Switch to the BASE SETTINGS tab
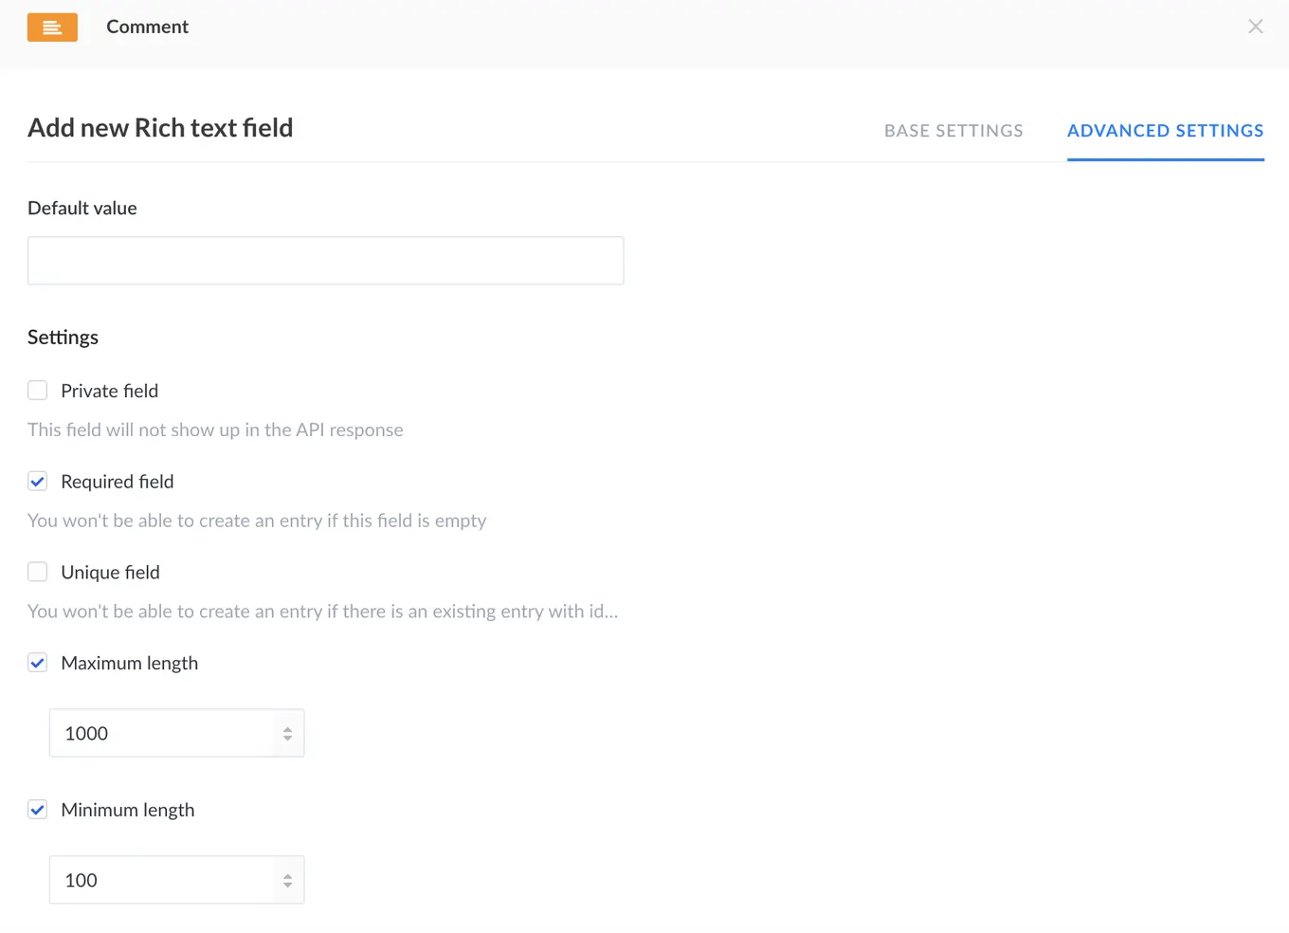This screenshot has height=933, width=1289. click(953, 131)
